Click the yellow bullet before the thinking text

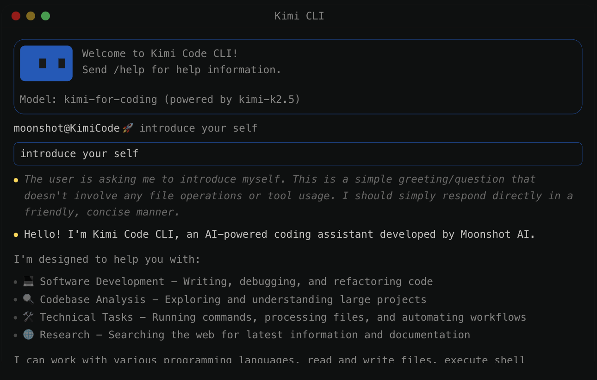tap(16, 180)
